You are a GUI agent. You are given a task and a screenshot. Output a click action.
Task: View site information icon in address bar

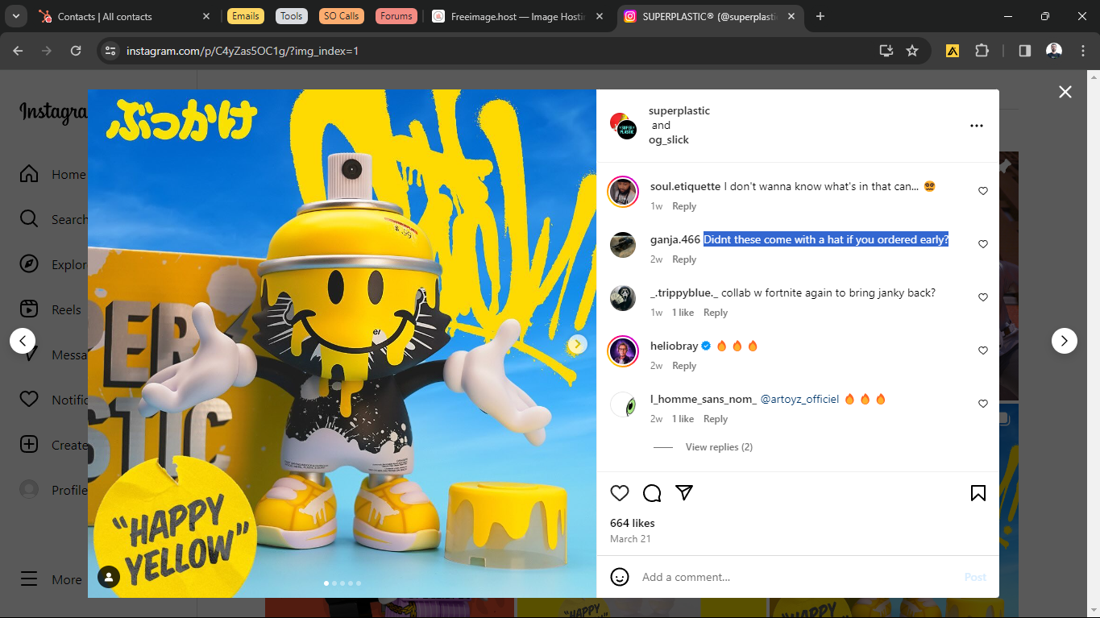coord(111,51)
